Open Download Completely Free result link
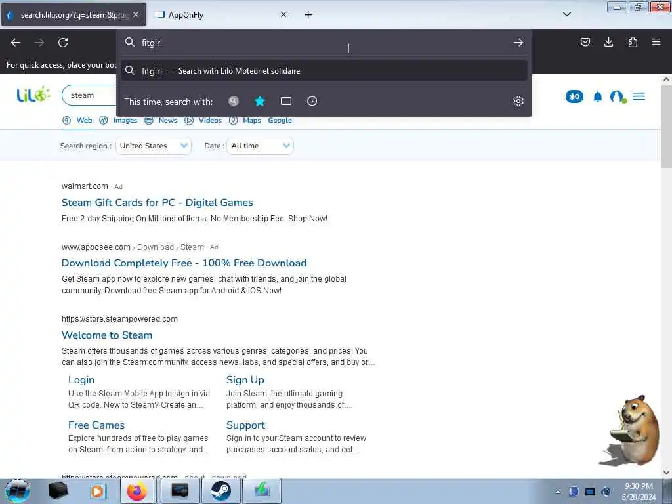The height and width of the screenshot is (504, 672). click(x=184, y=262)
